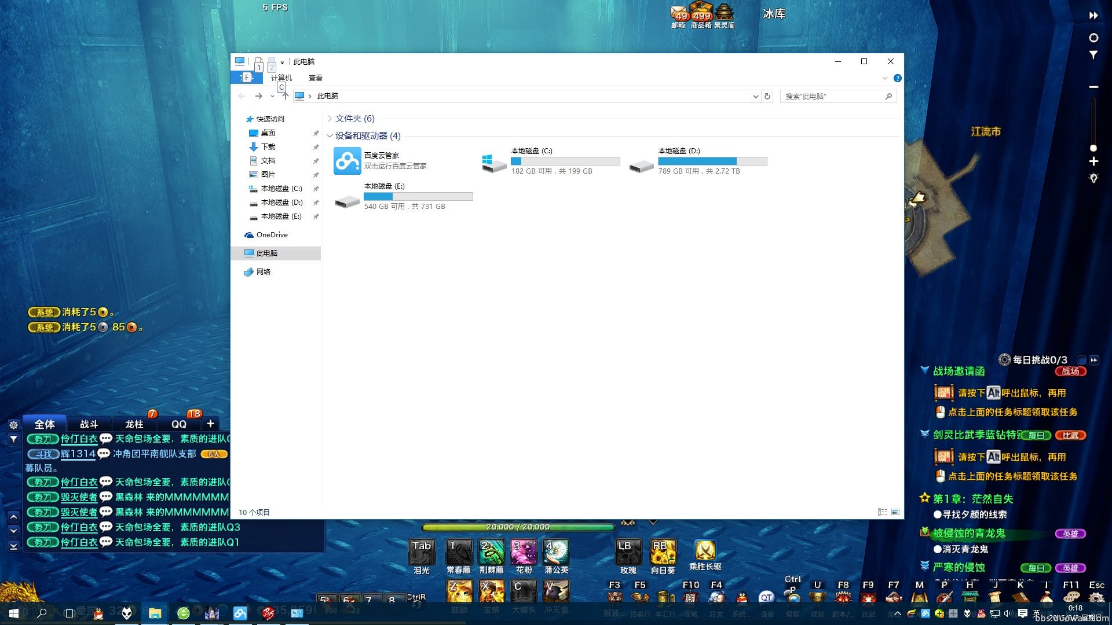Open the game top-right double-arrow panel

pyautogui.click(x=1093, y=16)
